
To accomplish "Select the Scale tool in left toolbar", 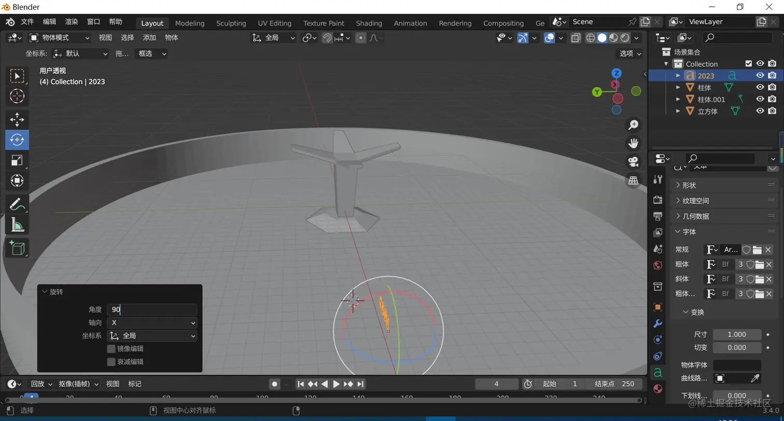I will click(x=17, y=160).
